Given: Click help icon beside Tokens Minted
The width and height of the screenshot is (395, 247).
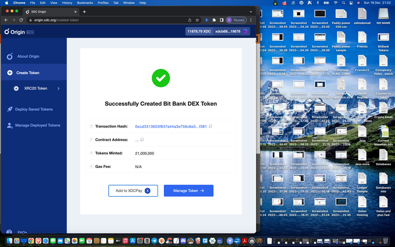Looking at the screenshot, I should tap(91, 153).
